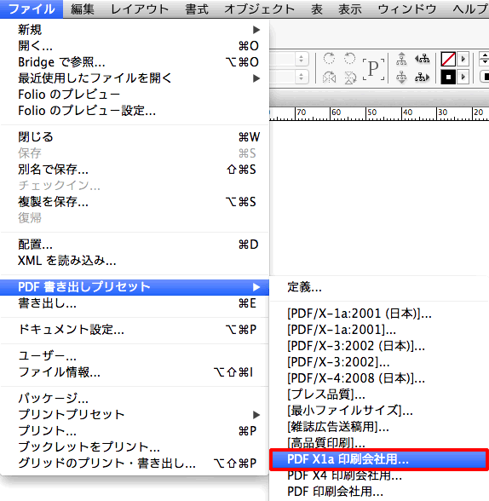Choose Folio のプレビュー設定...
Viewport: 489px width, 501px height.
[135, 111]
